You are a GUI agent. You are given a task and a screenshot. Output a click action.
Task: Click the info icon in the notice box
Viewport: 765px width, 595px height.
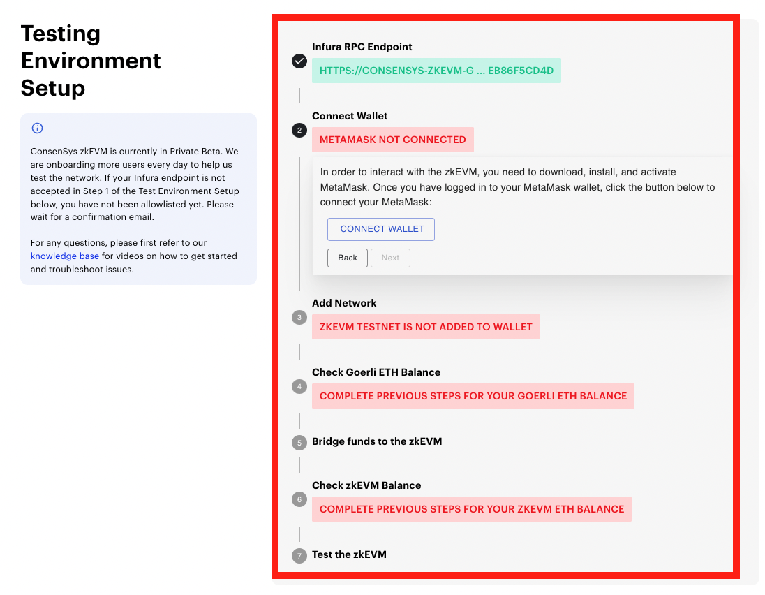coord(37,128)
